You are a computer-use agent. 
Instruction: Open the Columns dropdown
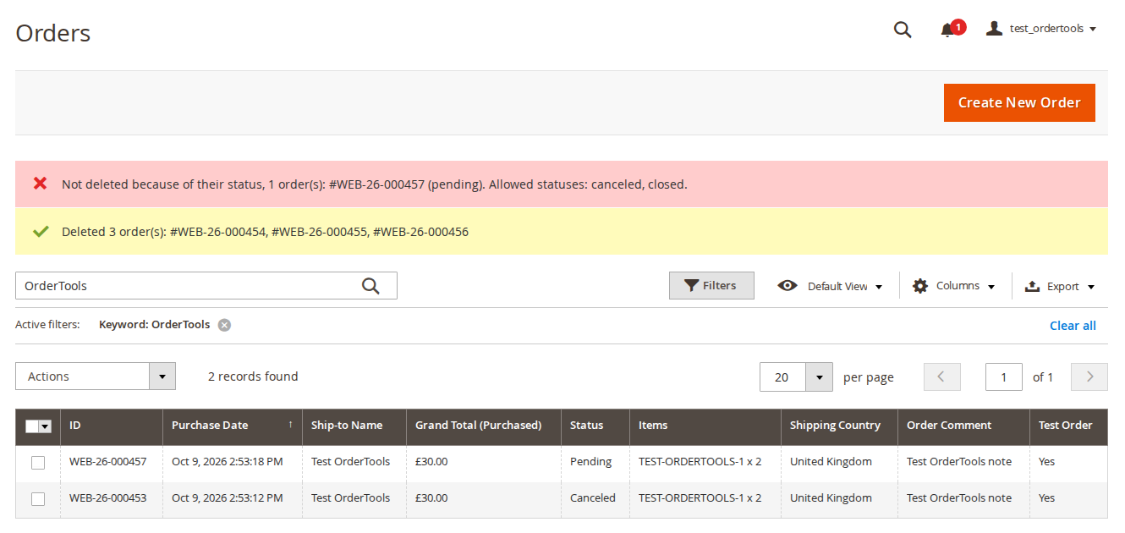pyautogui.click(x=954, y=286)
